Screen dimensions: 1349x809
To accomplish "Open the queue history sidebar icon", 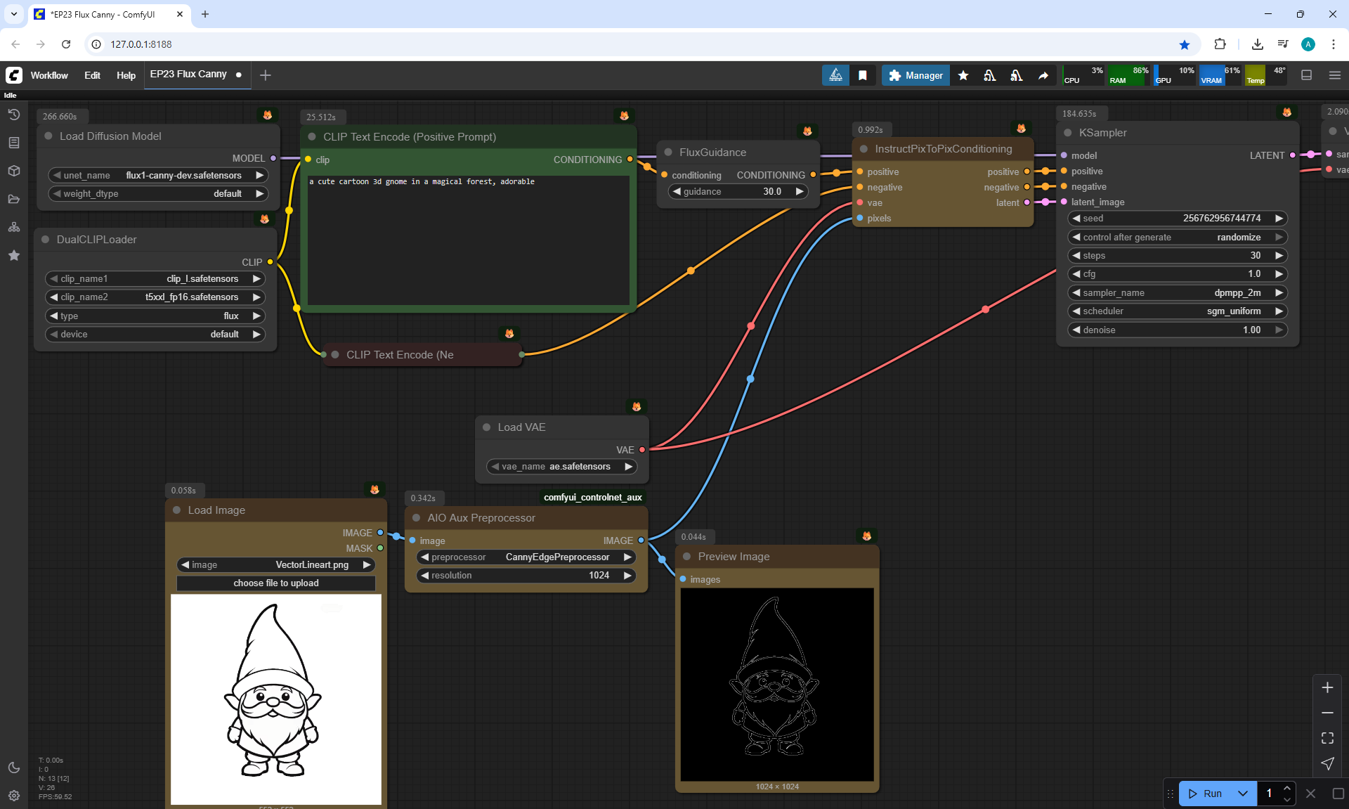I will [x=13, y=115].
